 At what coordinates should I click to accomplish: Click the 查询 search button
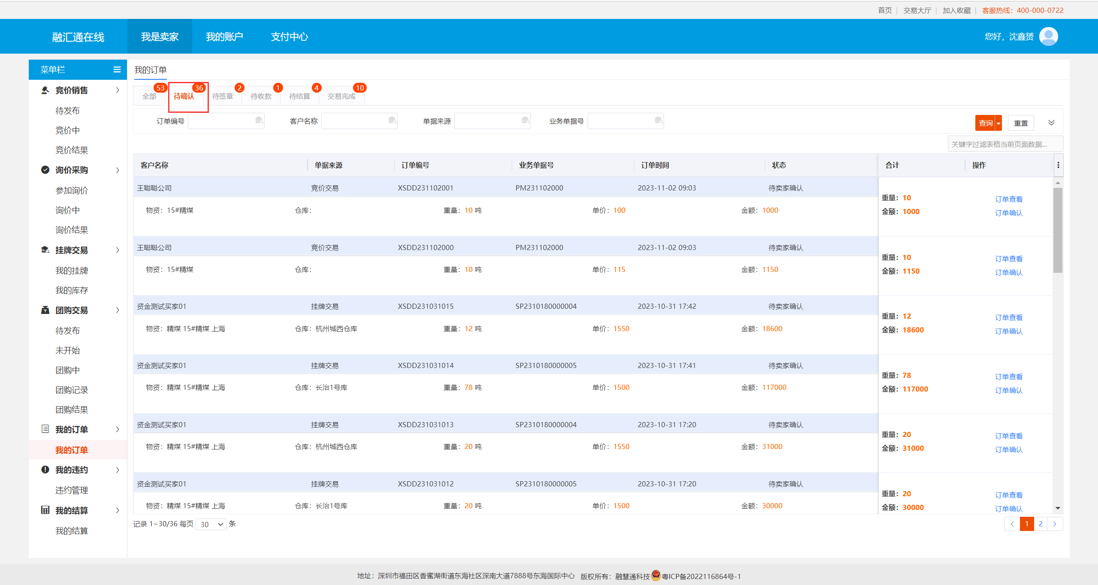tap(986, 123)
